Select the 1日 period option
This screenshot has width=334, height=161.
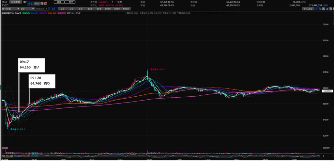[x=53, y=9]
